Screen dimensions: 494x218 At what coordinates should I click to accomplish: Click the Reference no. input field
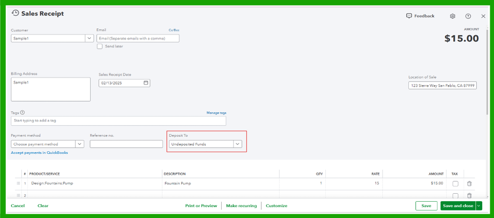(126, 144)
